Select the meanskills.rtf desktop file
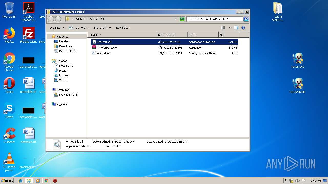Image resolution: width=328 pixels, height=184 pixels. (28, 85)
